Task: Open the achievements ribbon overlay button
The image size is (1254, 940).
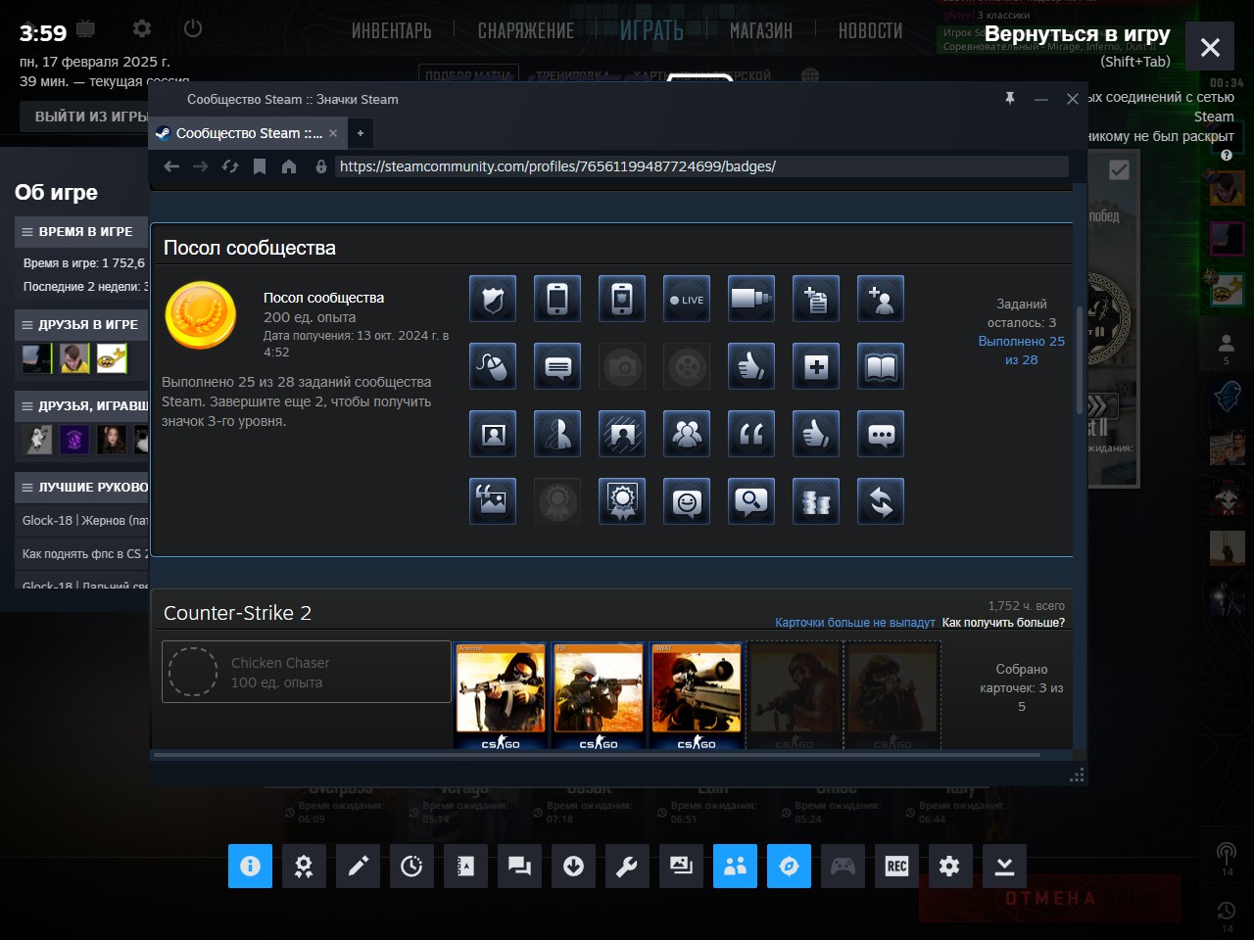Action: click(304, 867)
